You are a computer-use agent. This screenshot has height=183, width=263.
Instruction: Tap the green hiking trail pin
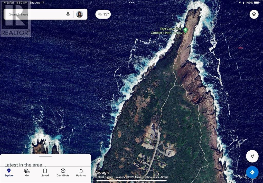(x=185, y=30)
